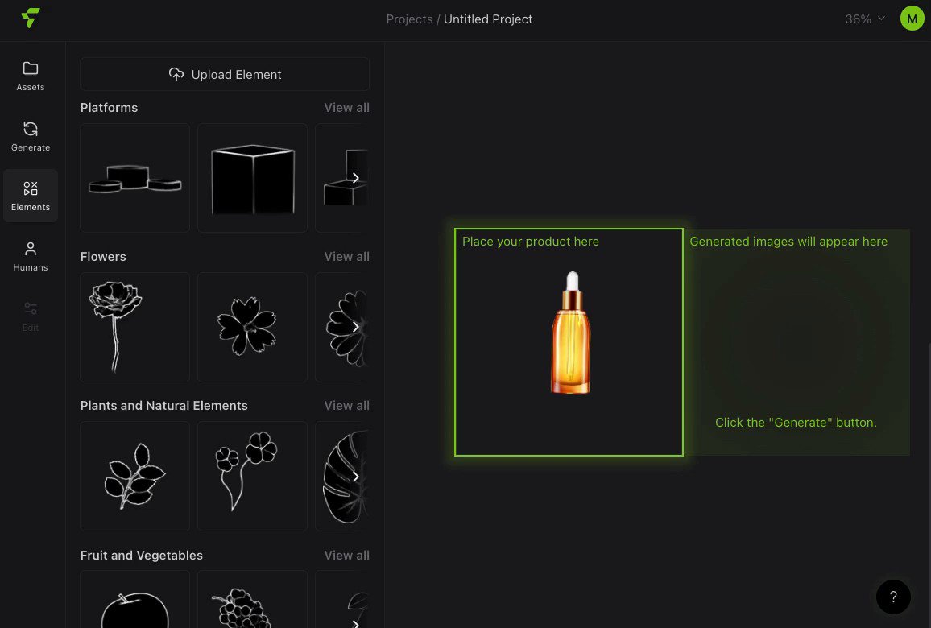Open the user account avatar M
Image resolution: width=931 pixels, height=628 pixels.
point(912,19)
